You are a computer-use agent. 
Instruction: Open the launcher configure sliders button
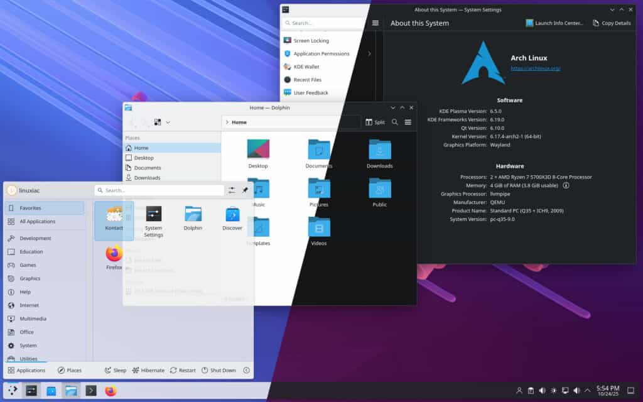click(232, 190)
